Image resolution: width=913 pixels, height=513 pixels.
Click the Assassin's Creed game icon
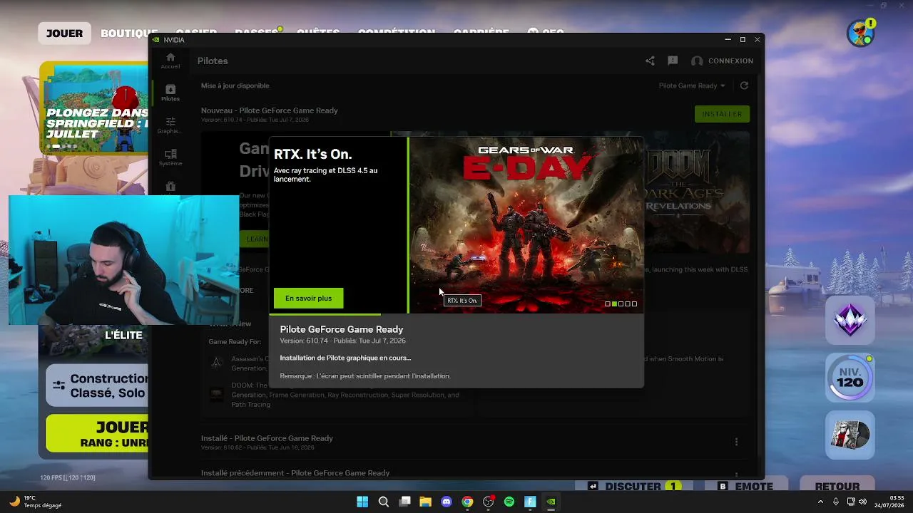click(216, 363)
